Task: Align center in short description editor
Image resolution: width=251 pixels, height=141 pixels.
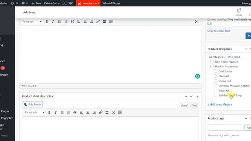Action: tap(88, 112)
